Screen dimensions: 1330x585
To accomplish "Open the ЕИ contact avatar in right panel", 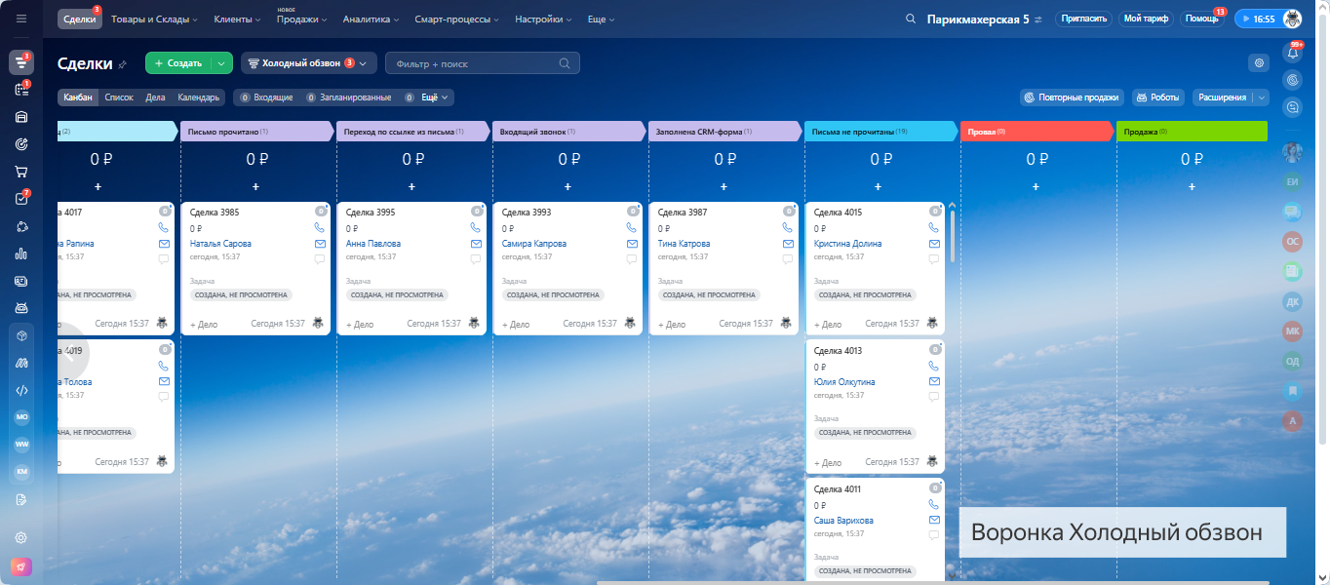I will (x=1294, y=181).
